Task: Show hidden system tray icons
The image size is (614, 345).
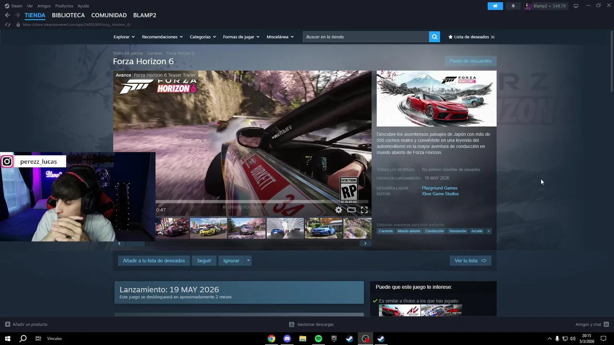Action: (x=550, y=339)
